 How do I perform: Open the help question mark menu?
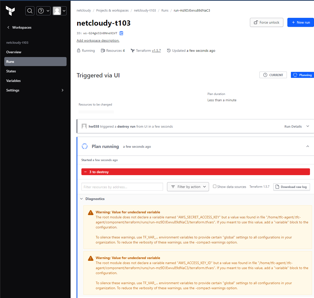[x=43, y=11]
